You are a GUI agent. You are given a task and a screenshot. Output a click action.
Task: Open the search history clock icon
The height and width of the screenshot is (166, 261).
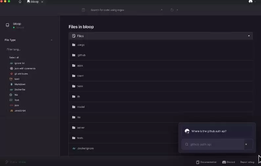172,10
